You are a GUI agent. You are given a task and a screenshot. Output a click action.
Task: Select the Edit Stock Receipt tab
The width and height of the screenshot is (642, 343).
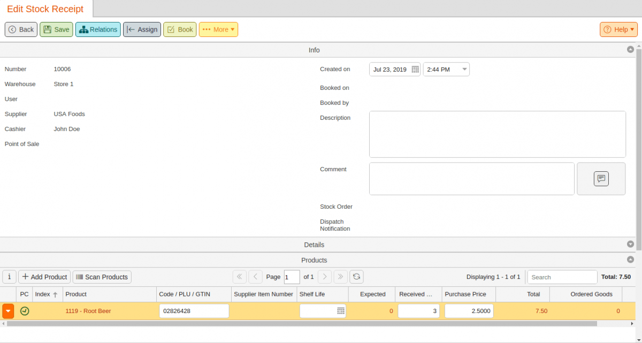click(x=45, y=9)
